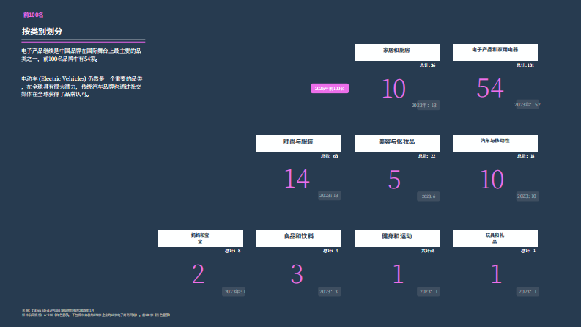Image resolution: width=581 pixels, height=327 pixels.
Task: Click the pink 2025年前100名 badge
Action: [330, 88]
